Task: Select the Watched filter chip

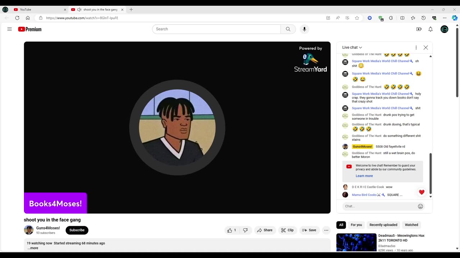Action: [411, 225]
